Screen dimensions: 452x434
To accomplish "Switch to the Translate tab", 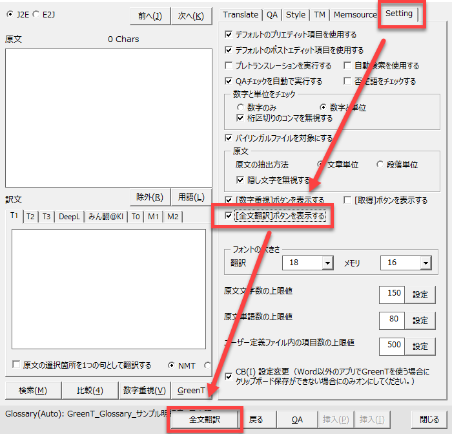I will [240, 15].
